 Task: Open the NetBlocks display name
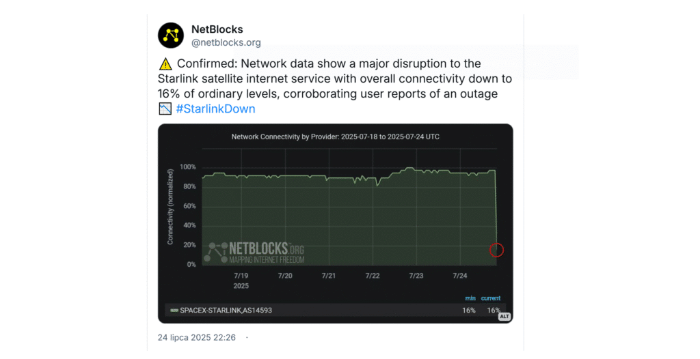[x=217, y=29]
